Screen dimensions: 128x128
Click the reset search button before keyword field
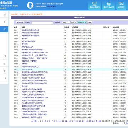pos(20,22)
